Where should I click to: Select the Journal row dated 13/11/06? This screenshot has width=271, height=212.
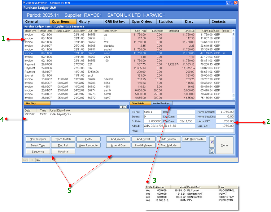128,75
